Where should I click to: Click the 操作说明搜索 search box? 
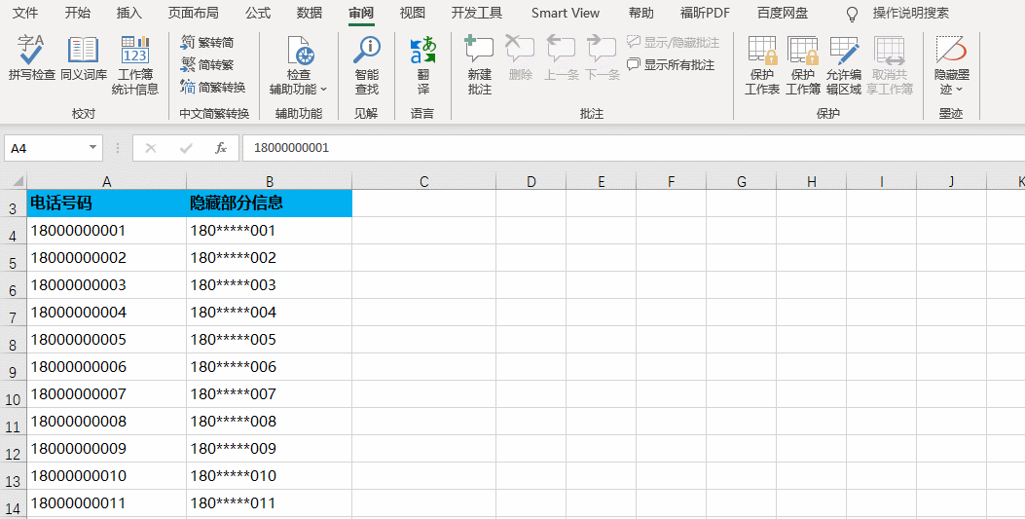point(910,13)
